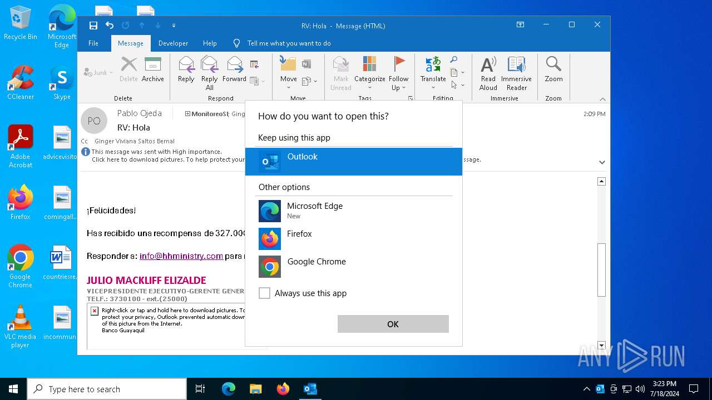Open File Explorer from the taskbar
The width and height of the screenshot is (712, 400).
[255, 389]
